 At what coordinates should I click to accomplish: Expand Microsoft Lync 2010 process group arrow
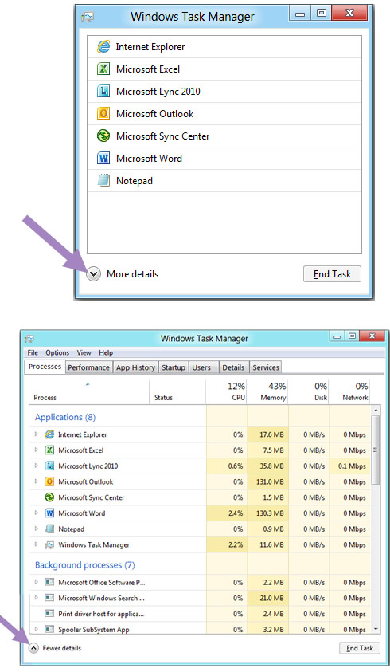point(37,466)
